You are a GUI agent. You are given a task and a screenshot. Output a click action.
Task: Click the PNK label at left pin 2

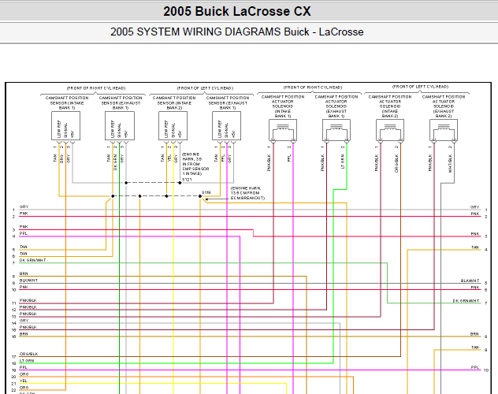pos(24,214)
